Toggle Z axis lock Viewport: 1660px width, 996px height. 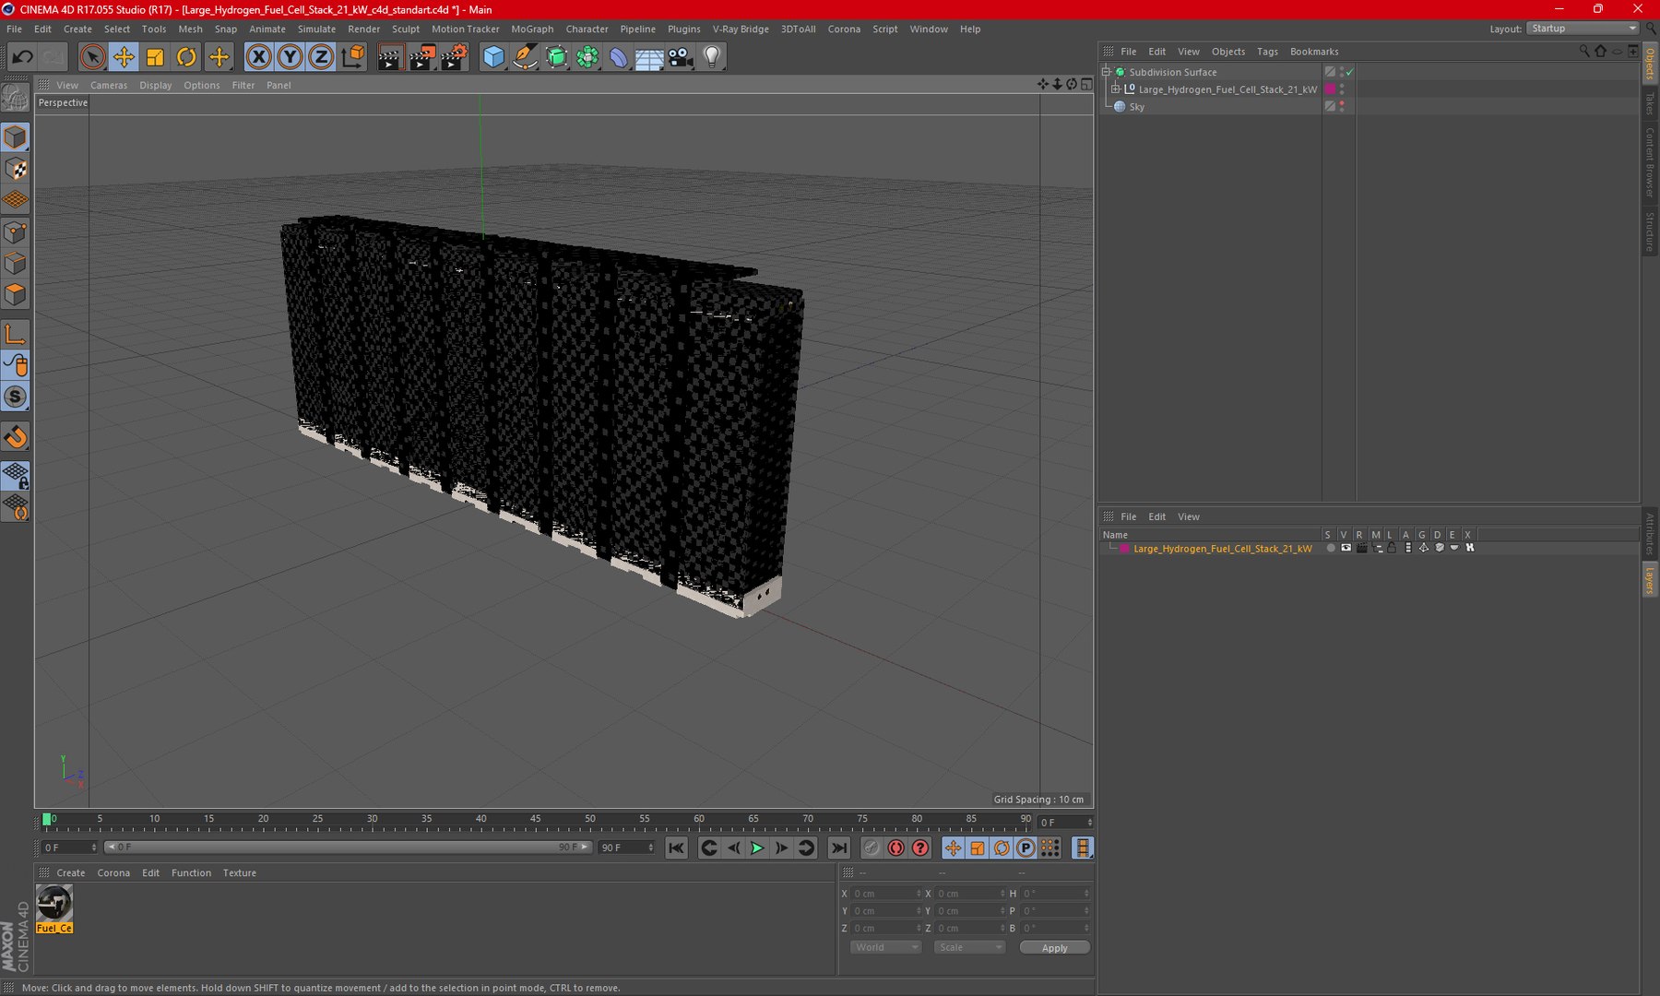(321, 57)
